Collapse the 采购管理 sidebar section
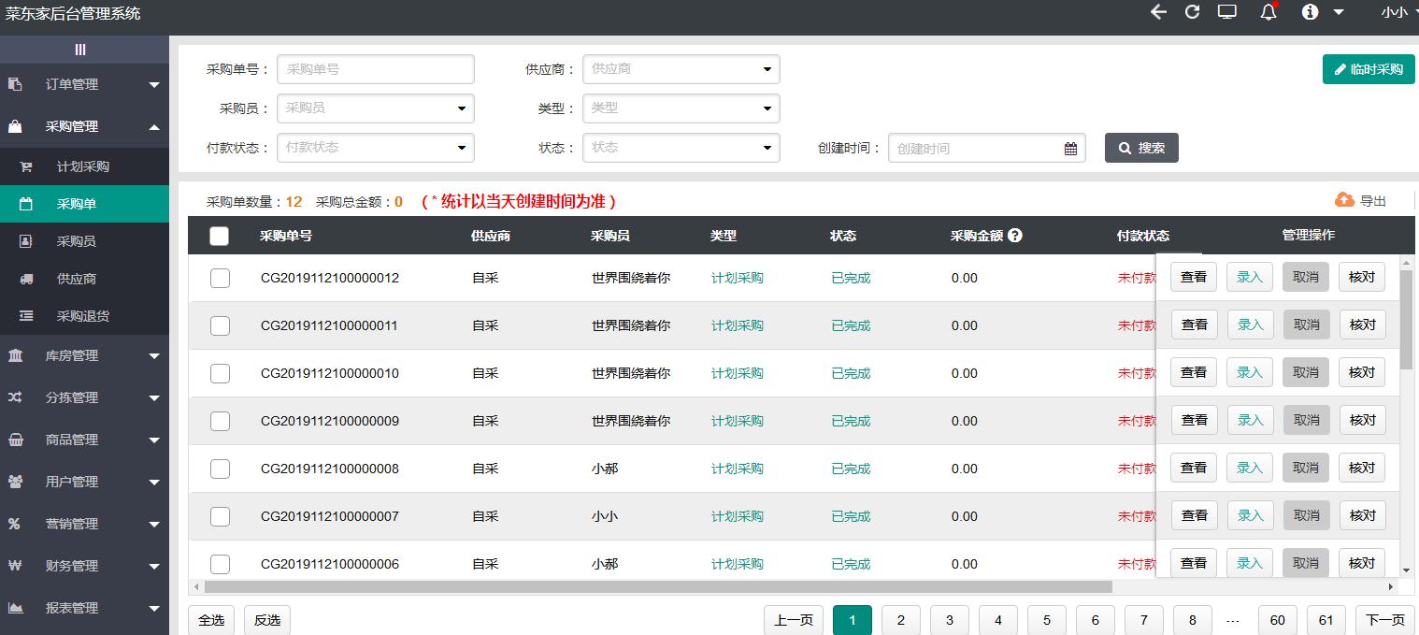 pos(84,125)
